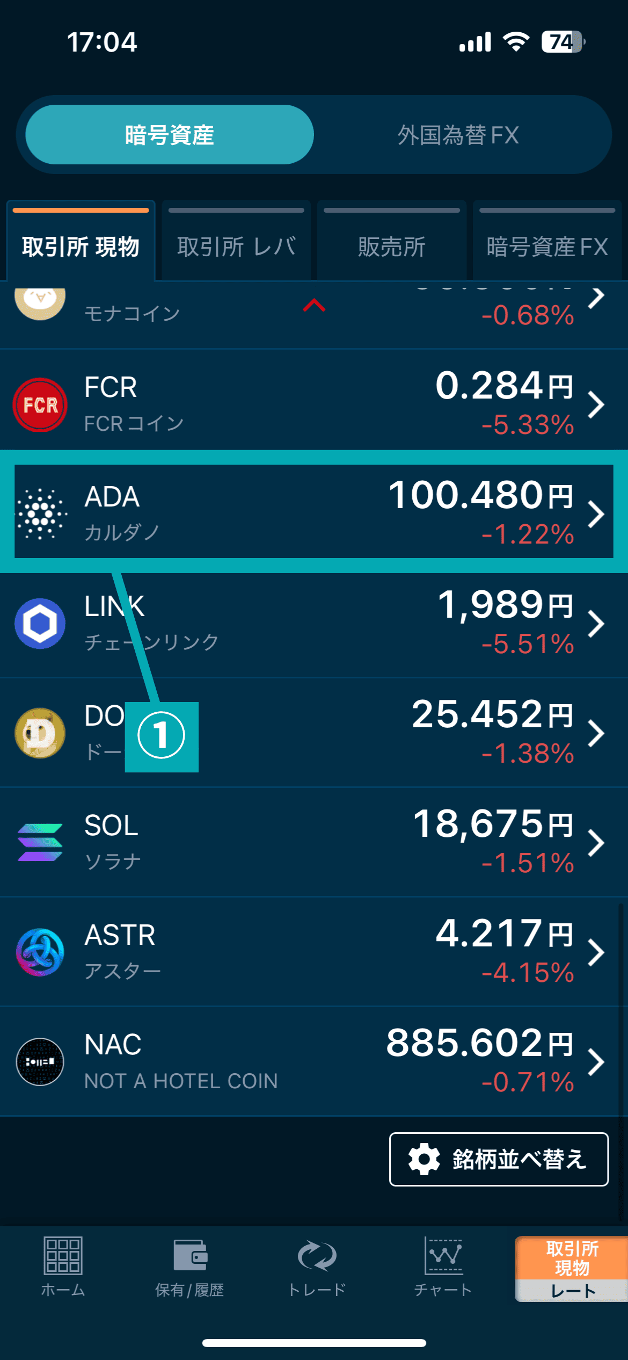Tap the Astar ASTR logo
The height and width of the screenshot is (1360, 628).
(40, 952)
